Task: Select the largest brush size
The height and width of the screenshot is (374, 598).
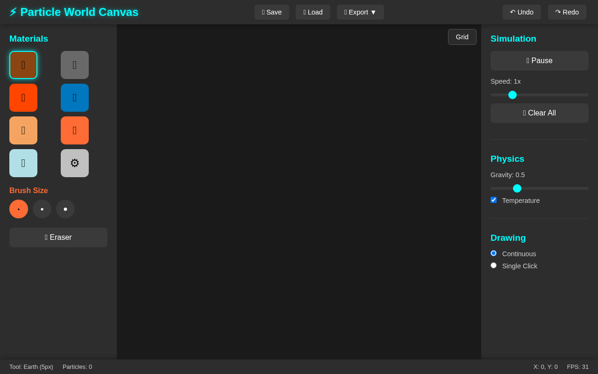Action: point(65,209)
